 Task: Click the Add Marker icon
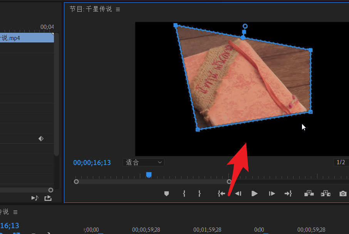pyautogui.click(x=166, y=194)
